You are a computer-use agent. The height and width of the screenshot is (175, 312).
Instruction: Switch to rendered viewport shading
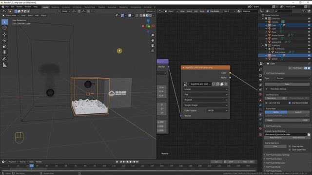click(x=151, y=15)
